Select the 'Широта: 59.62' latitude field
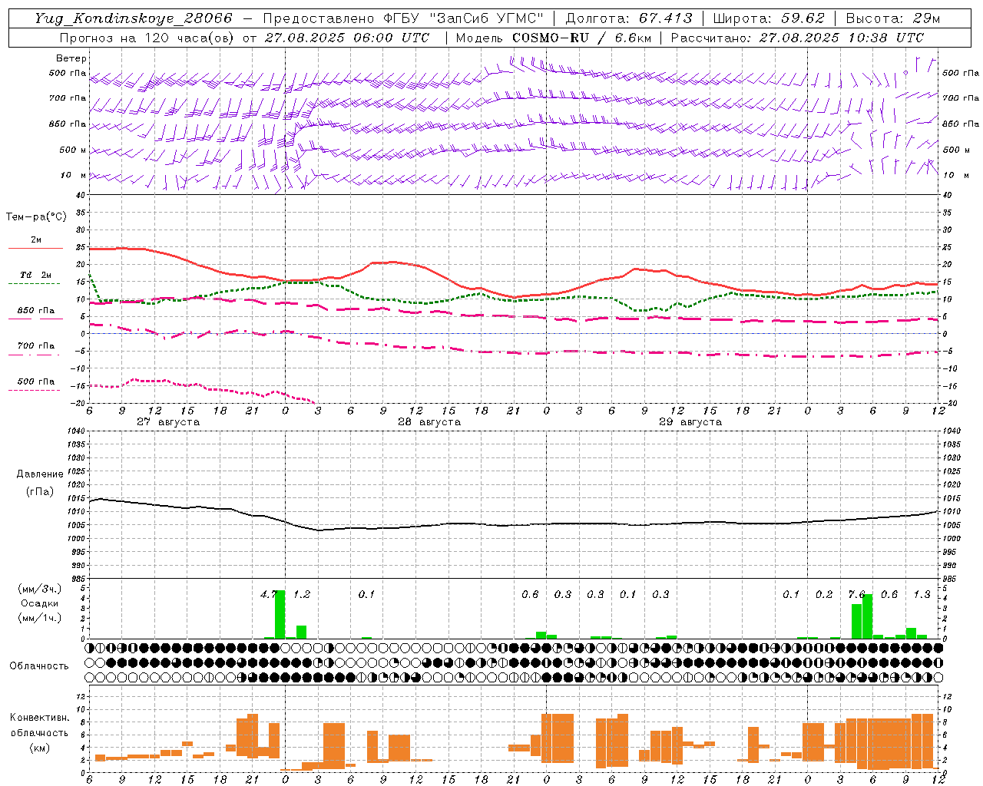Screen dimensions: 983x786 [x=769, y=18]
